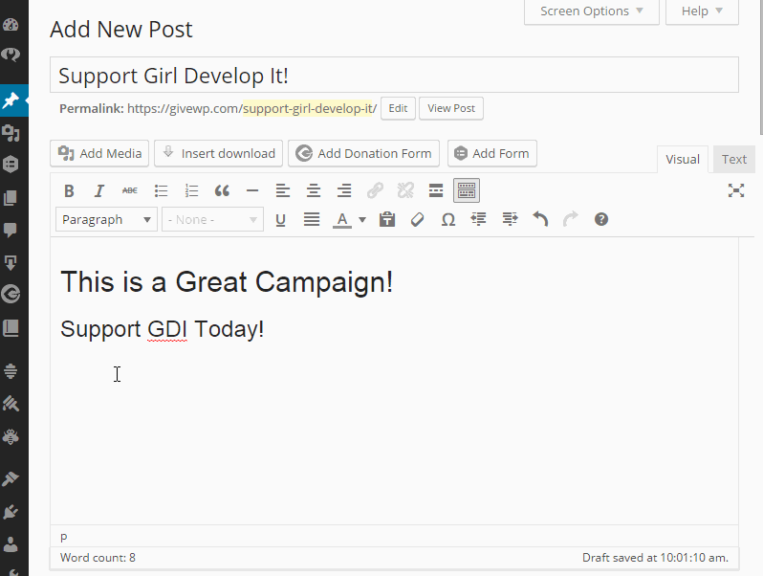The height and width of the screenshot is (576, 763).
Task: Open the Posts pushpin menu in sidebar
Action: click(11, 100)
